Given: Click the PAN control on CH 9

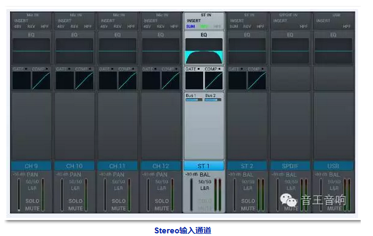Looking at the screenshot, I should coord(32,174).
